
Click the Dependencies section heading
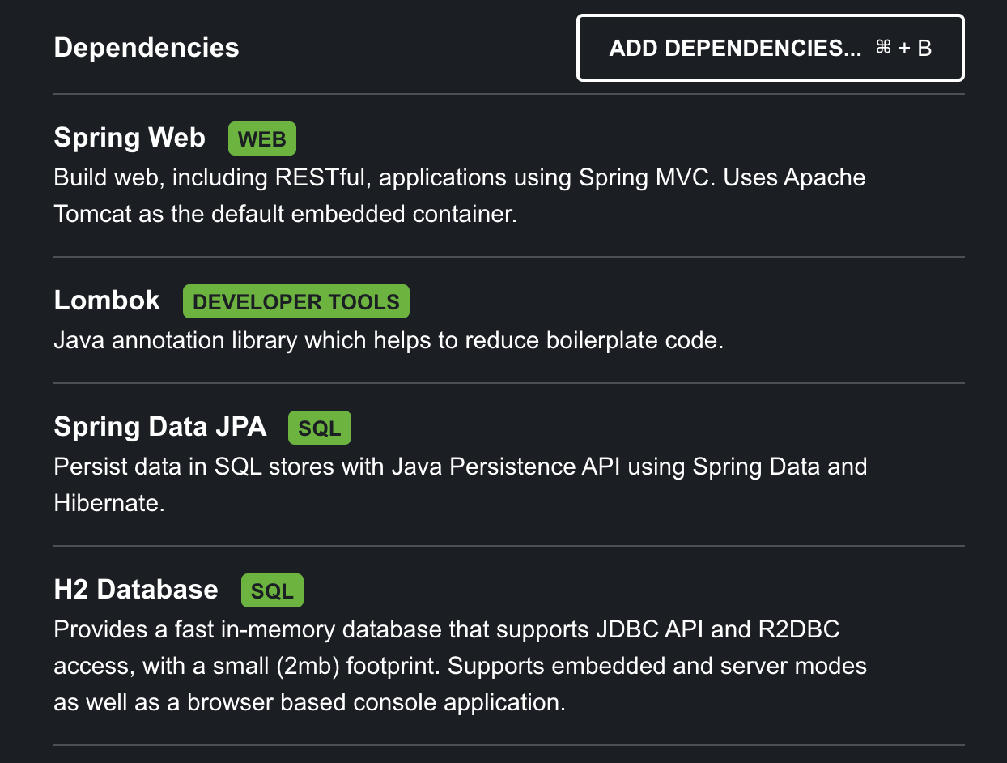coord(147,48)
